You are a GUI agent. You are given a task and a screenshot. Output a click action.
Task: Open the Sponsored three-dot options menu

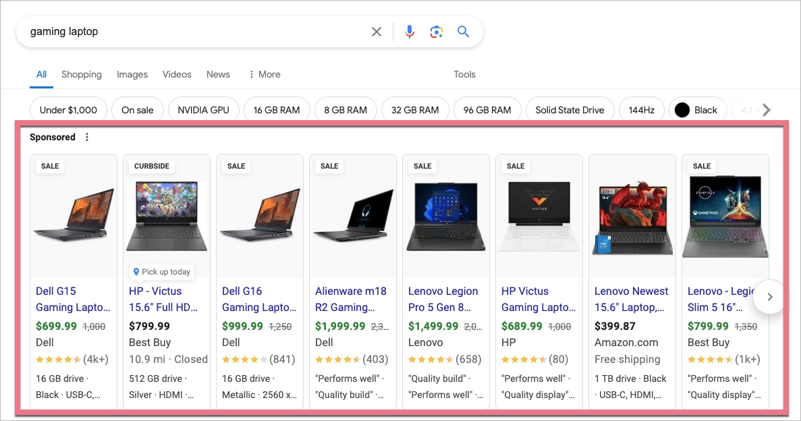tap(86, 138)
